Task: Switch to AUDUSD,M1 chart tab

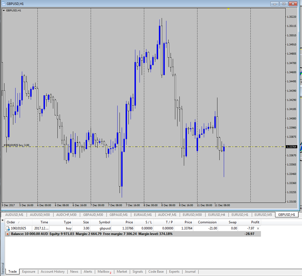Action: 14,214
